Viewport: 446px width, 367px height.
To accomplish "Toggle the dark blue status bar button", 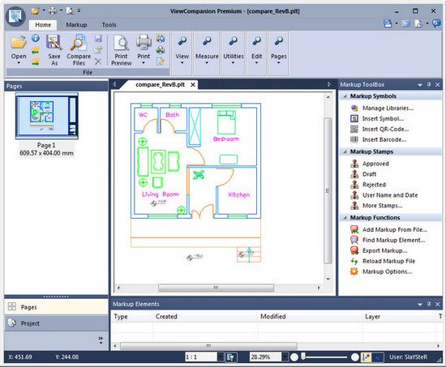I will pos(378,357).
